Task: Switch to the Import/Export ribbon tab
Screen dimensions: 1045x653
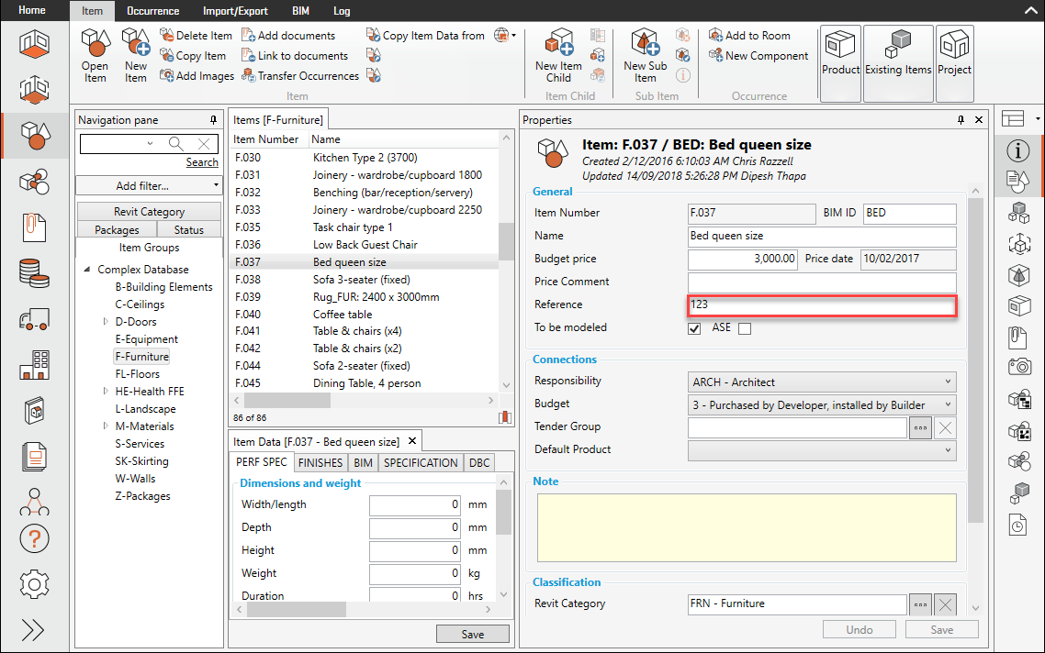Action: (x=235, y=11)
